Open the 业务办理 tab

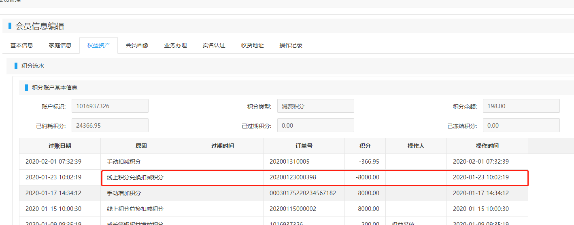click(x=175, y=45)
